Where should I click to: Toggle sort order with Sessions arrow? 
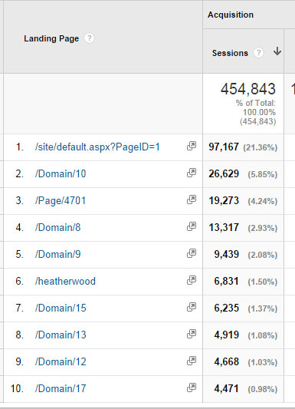[277, 51]
